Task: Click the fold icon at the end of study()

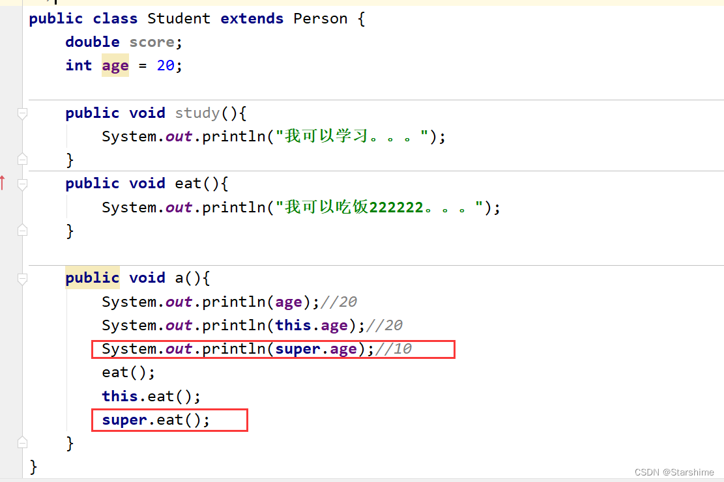Action: click(22, 159)
